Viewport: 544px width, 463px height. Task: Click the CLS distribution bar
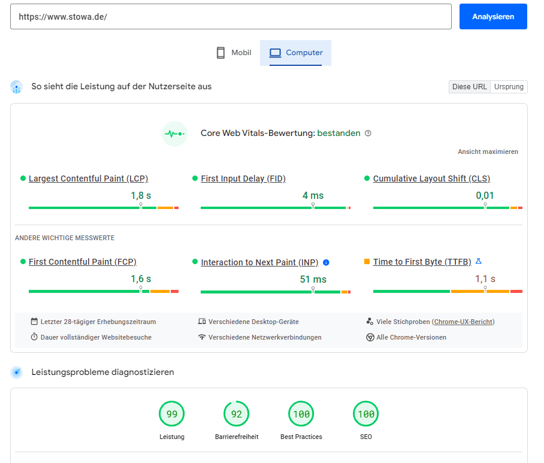448,208
